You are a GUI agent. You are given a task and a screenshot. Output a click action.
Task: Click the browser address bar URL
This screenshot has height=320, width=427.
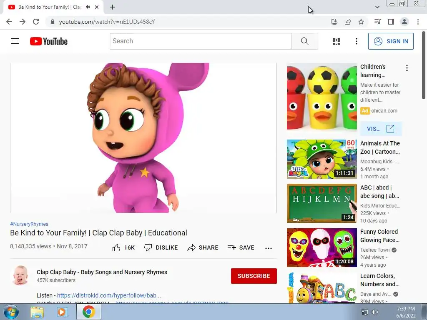pyautogui.click(x=107, y=22)
